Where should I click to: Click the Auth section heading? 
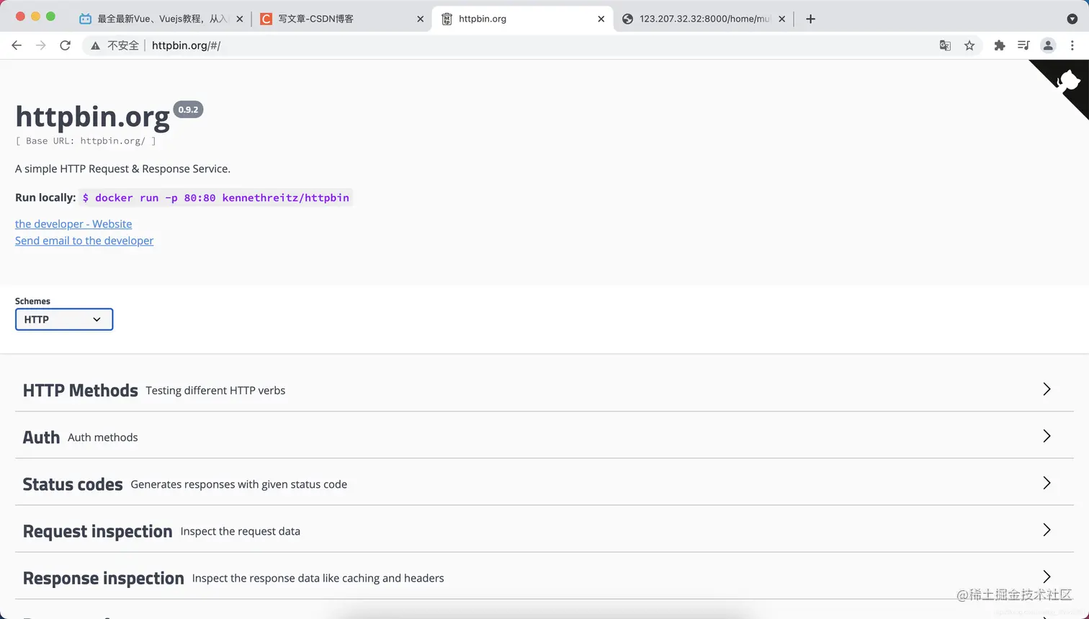coord(41,437)
